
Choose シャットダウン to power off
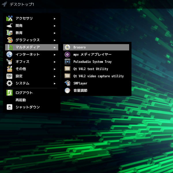point(32,107)
